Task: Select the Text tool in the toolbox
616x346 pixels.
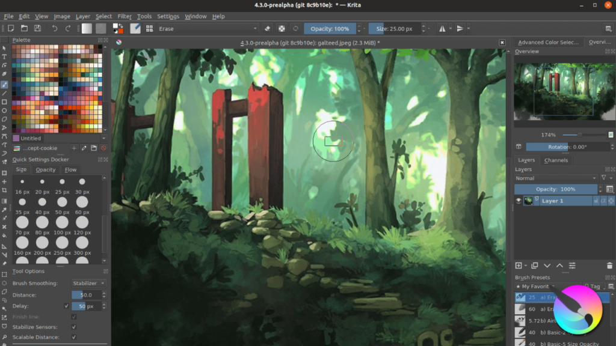Action: [4, 57]
